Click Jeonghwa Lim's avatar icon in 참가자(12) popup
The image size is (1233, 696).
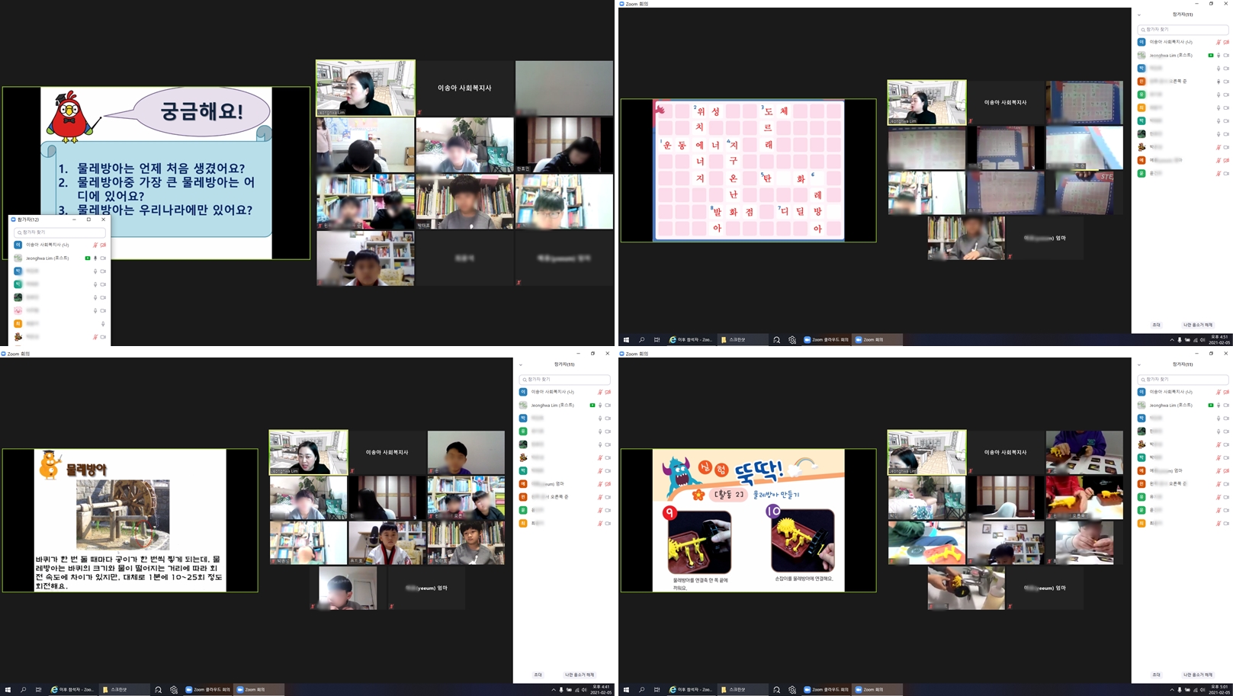(18, 258)
